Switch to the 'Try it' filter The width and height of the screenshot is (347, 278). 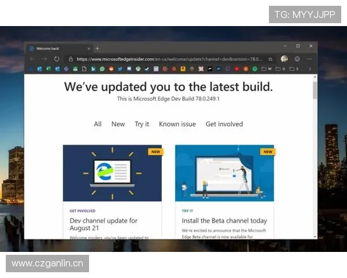[142, 124]
